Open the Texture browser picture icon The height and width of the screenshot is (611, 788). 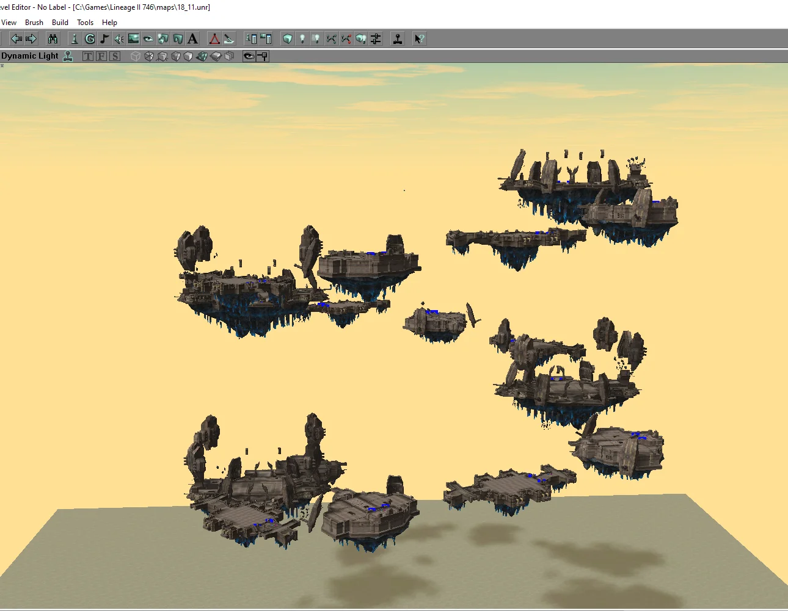click(x=134, y=39)
